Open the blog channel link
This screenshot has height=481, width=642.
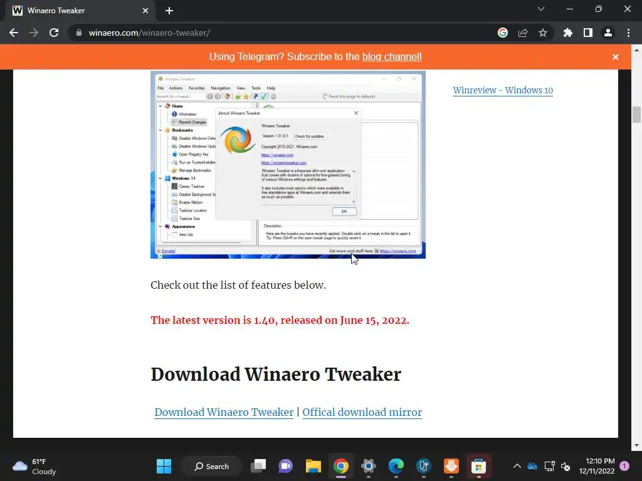point(392,57)
